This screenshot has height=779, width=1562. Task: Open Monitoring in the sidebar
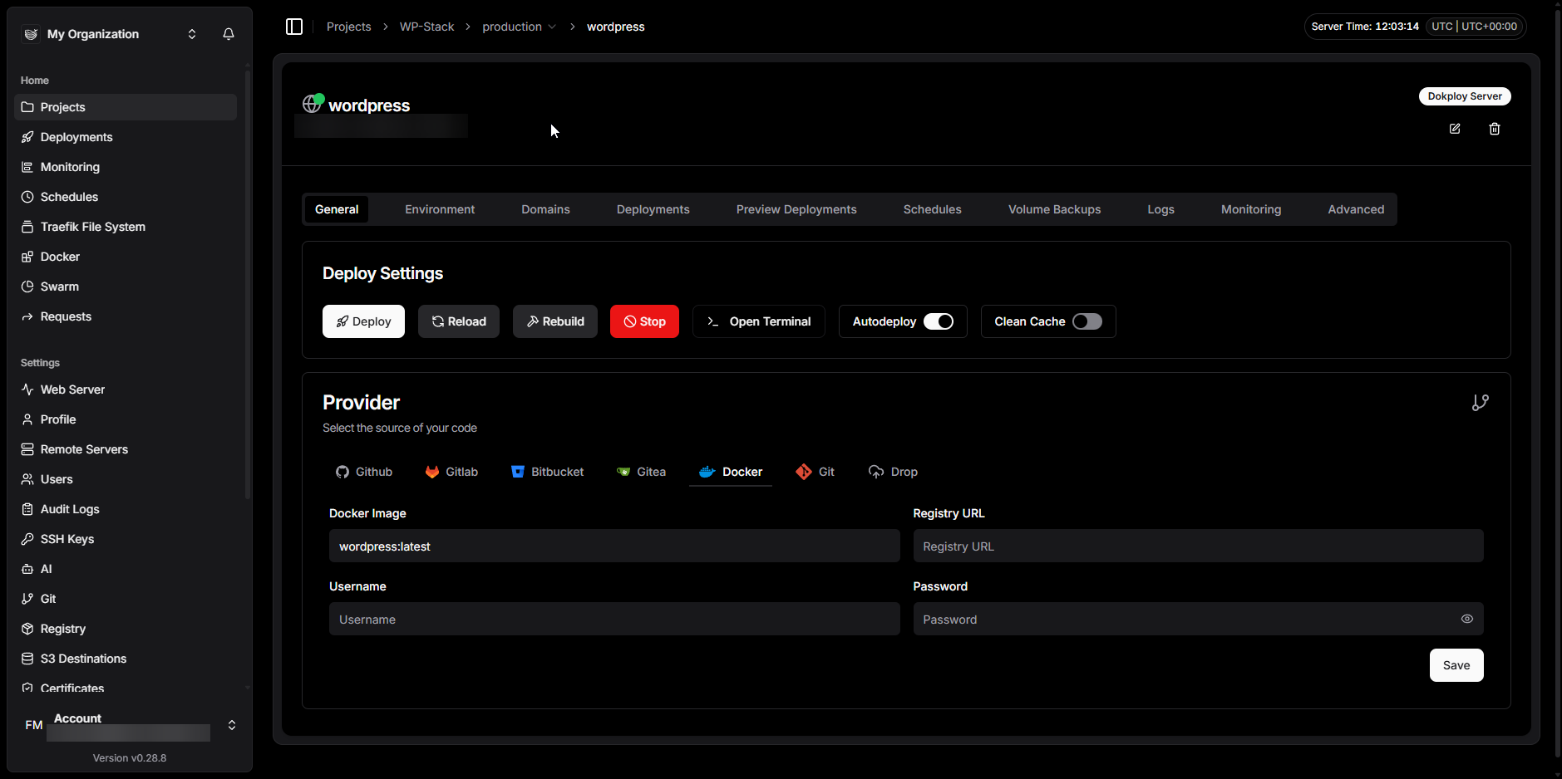point(126,167)
